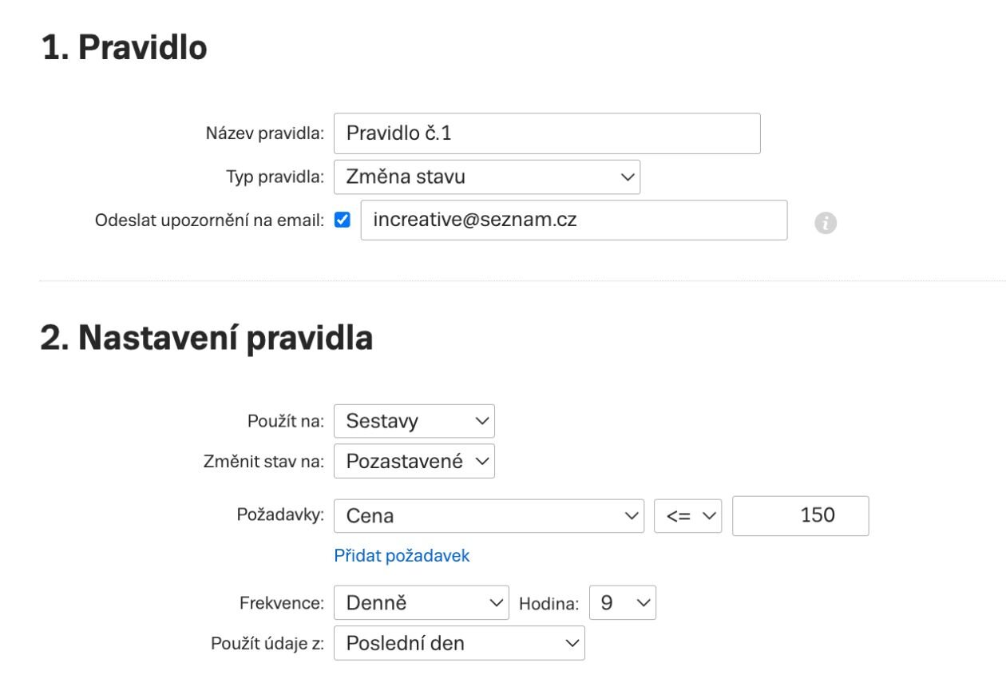The image size is (1006, 687).
Task: Open the Změnit stav na dropdown
Action: pyautogui.click(x=414, y=462)
